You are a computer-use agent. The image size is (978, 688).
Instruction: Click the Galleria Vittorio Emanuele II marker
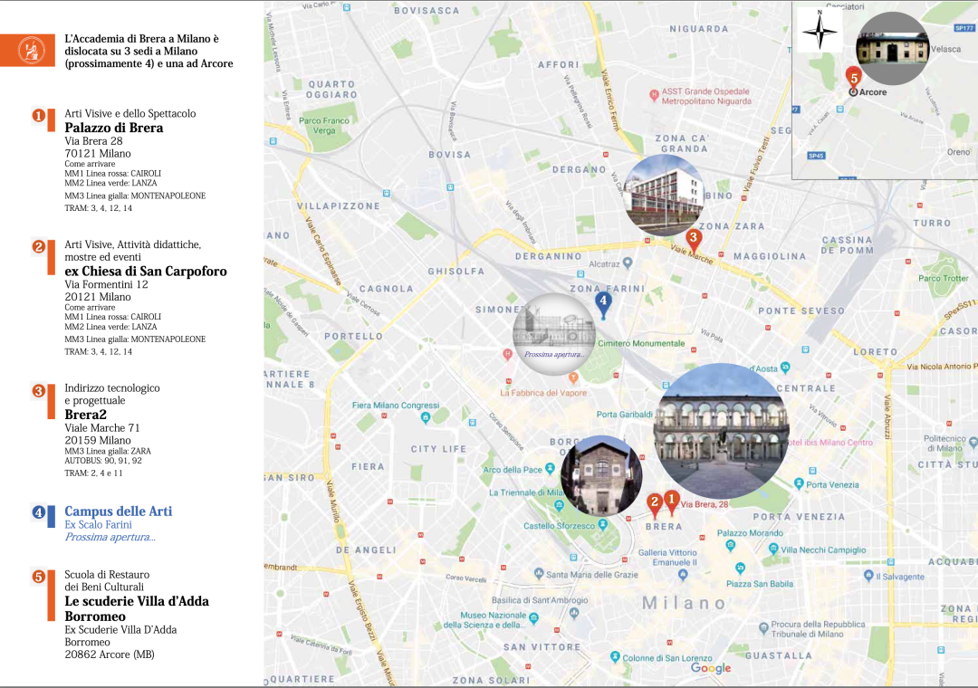[x=683, y=575]
